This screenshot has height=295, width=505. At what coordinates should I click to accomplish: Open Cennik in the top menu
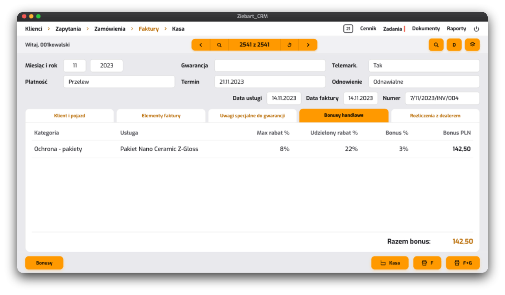tap(368, 29)
